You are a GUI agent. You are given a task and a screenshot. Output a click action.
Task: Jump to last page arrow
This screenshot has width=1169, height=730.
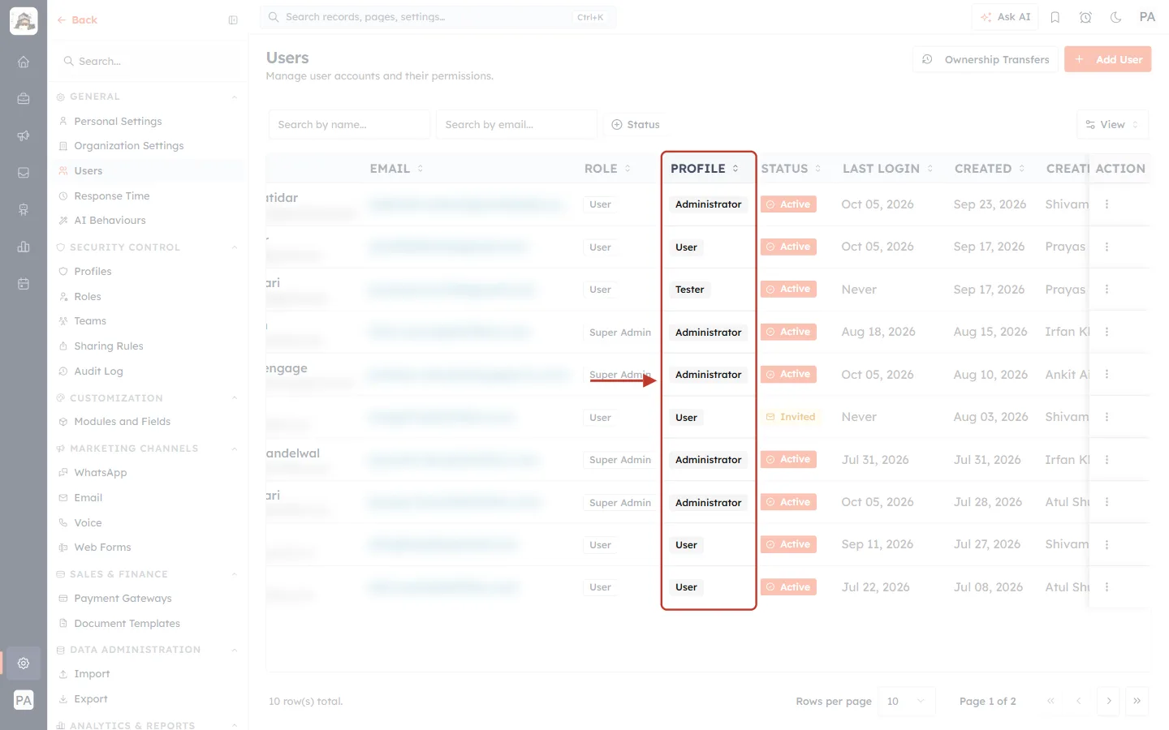pyautogui.click(x=1137, y=701)
